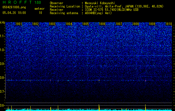Click the 1802 time marker

tap(35, 24)
